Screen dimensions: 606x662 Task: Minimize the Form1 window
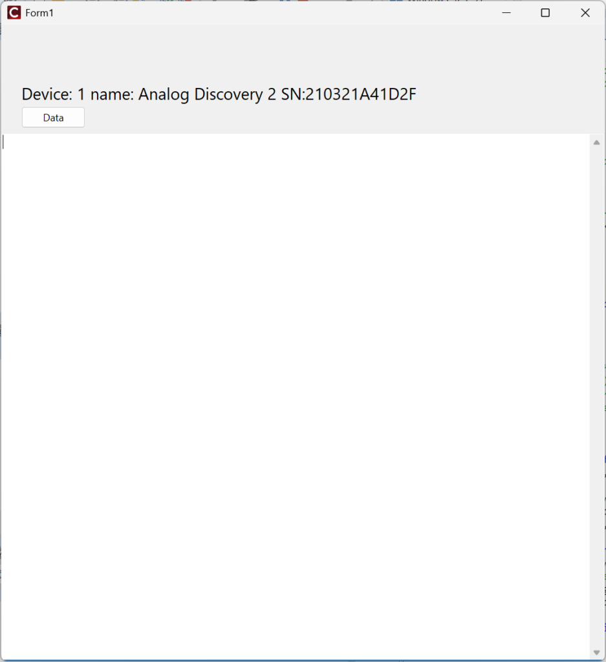click(x=506, y=13)
